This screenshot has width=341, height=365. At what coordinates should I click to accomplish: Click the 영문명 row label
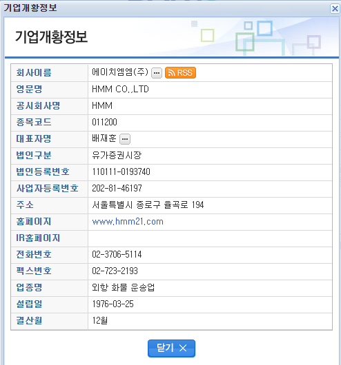(29, 89)
